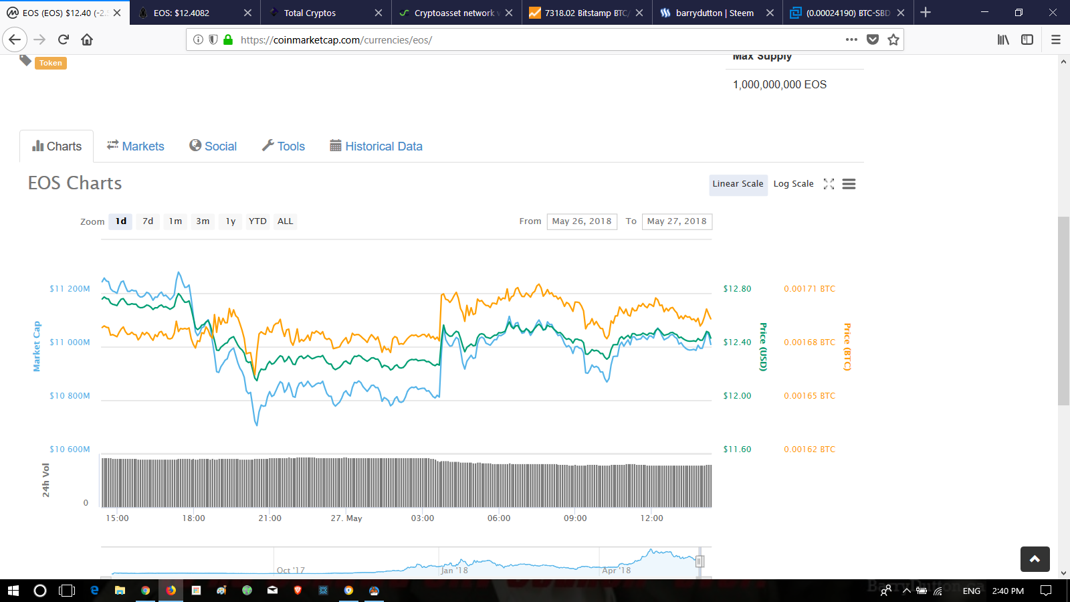1070x602 pixels.
Task: Click the page vertical scrollbar thumb
Action: coord(1063,310)
